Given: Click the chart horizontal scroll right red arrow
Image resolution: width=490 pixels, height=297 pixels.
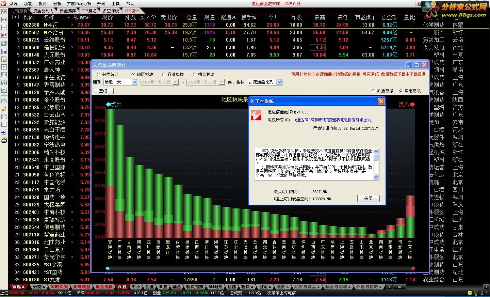Looking at the screenshot, I should [413, 269].
